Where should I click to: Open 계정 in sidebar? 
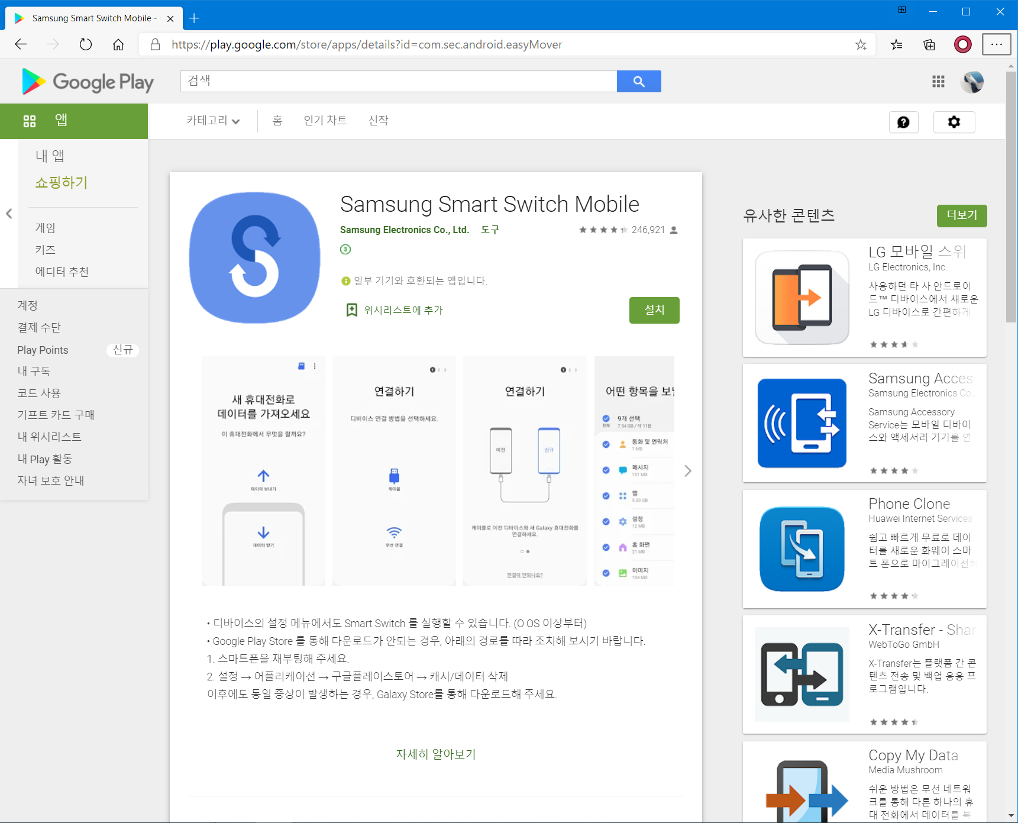point(28,305)
